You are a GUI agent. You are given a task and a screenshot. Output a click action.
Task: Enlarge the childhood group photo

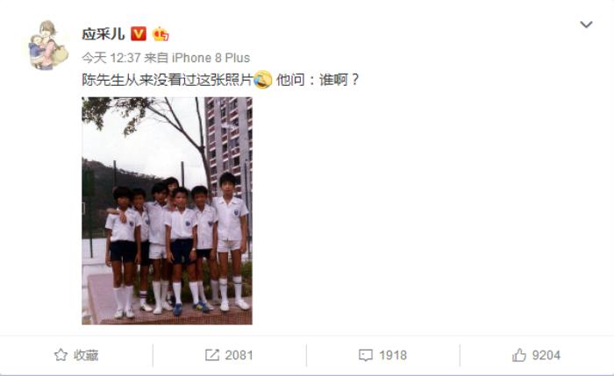[x=167, y=210]
